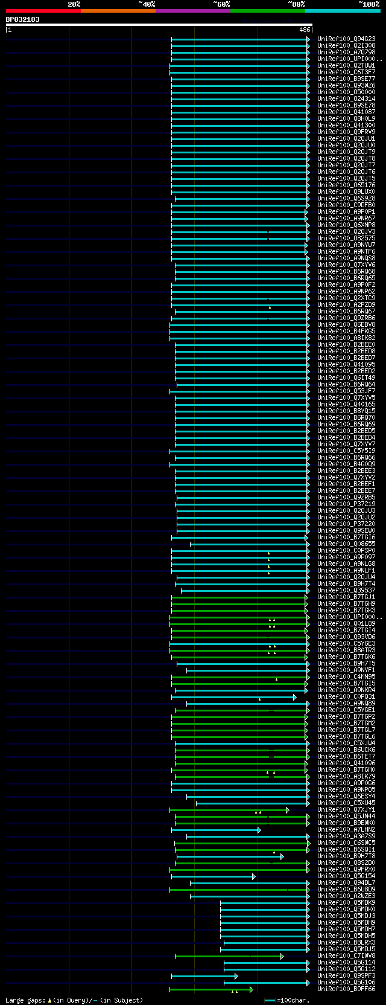The height and width of the screenshot is (1005, 386).
Task: Open hit UniRef100_Q6IT49
Action: pyautogui.click(x=346, y=378)
